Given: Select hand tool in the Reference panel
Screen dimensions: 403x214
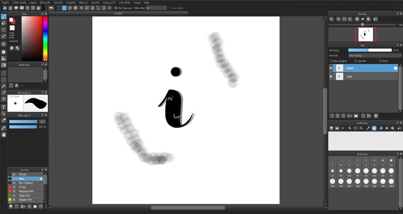Looking at the screenshot, I should [x=374, y=128].
